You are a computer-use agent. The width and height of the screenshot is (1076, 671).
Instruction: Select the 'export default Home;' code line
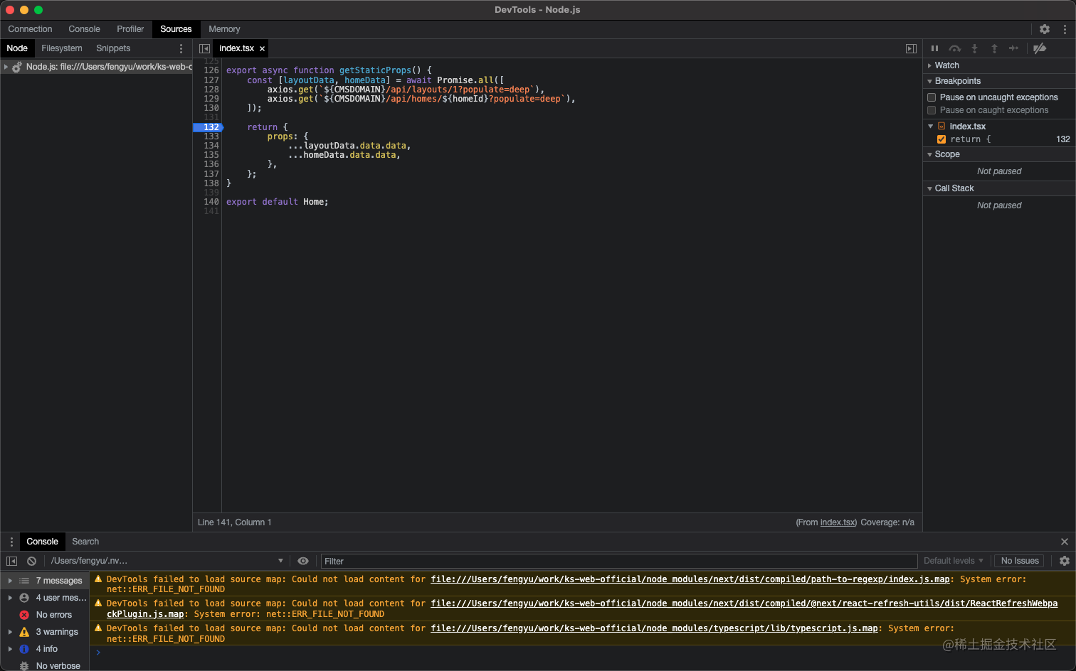tap(278, 202)
